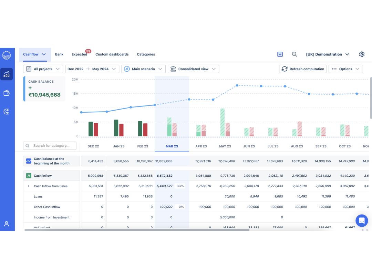
Task: Click the vertical scrollbar at right
Action: [x=371, y=98]
